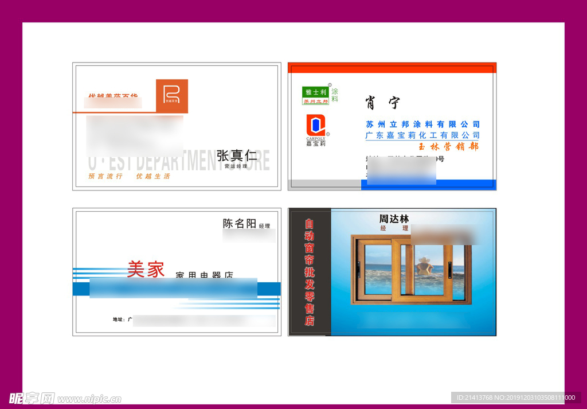The width and height of the screenshot is (587, 409).
Task: Click the orange R logo square
Action: coord(171,96)
